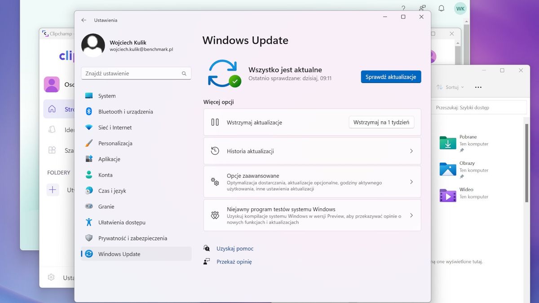The width and height of the screenshot is (539, 303).
Task: Open Wideo folder in File Explorer
Action: [464, 195]
